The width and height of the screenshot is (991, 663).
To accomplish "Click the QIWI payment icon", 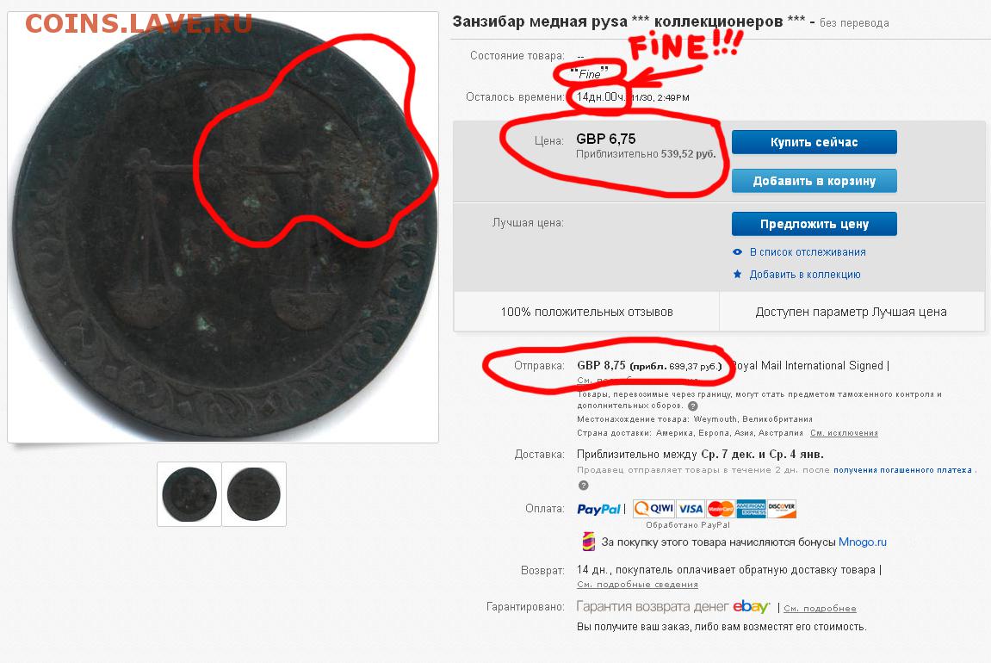I will pos(653,509).
